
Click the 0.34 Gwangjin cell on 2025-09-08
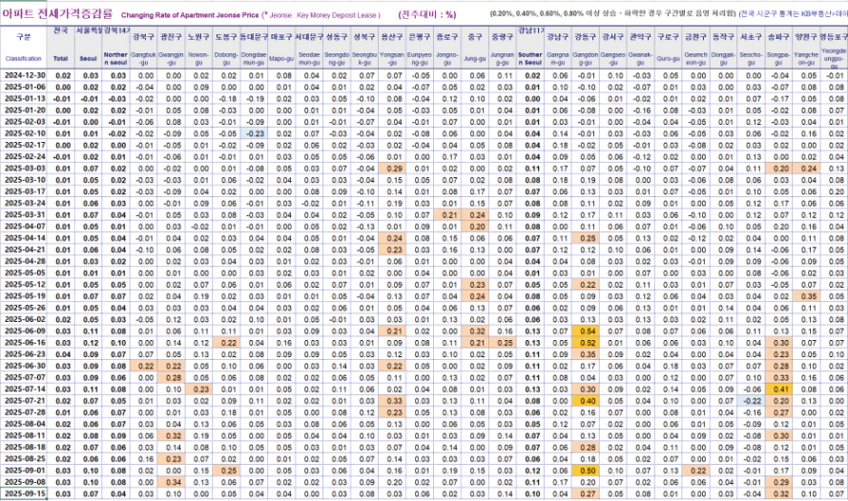click(x=171, y=482)
